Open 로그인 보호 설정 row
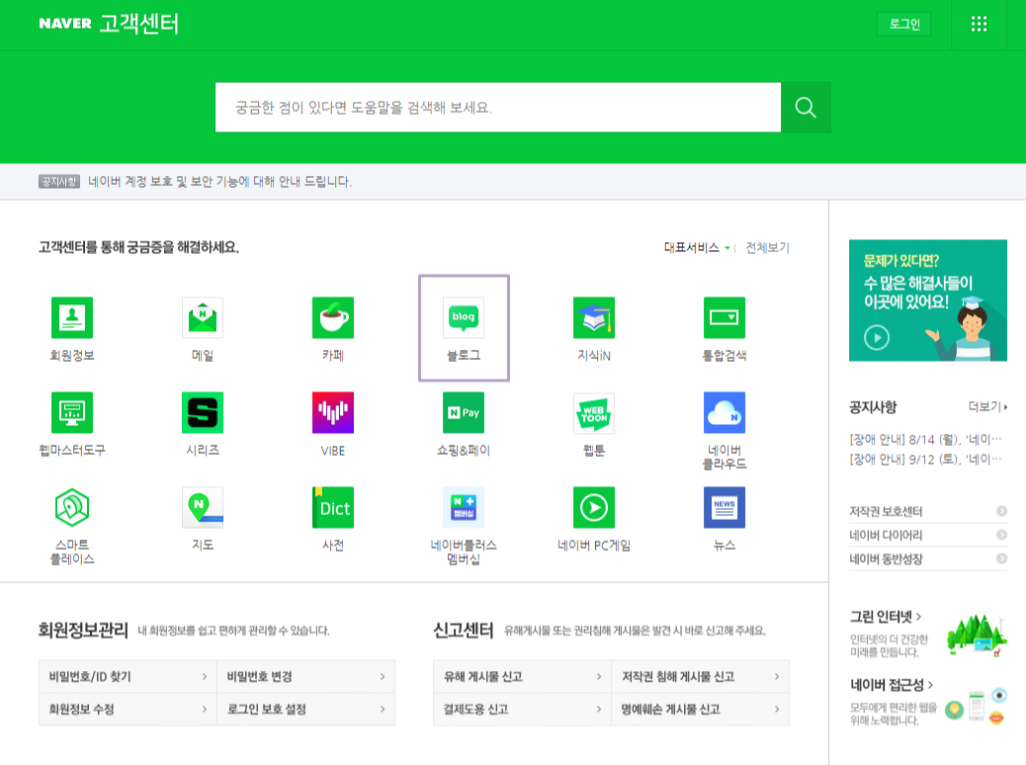Image resolution: width=1026 pixels, height=765 pixels. [305, 710]
